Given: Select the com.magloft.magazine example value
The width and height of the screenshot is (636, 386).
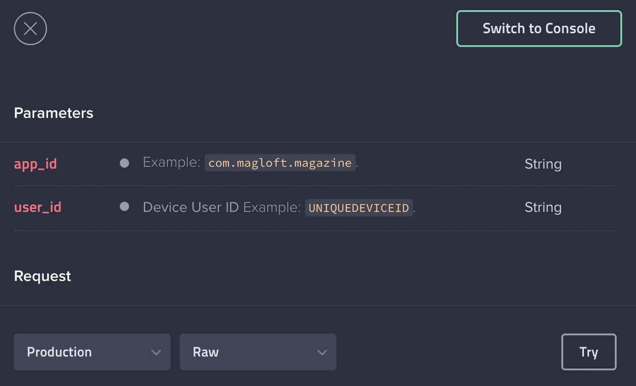Looking at the screenshot, I should pyautogui.click(x=280, y=162).
